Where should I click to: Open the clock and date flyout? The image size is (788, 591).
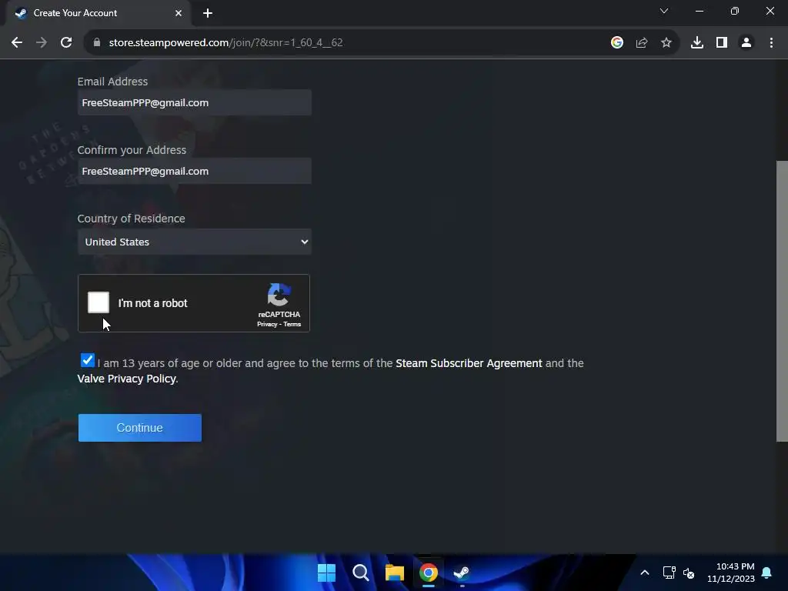pos(731,573)
